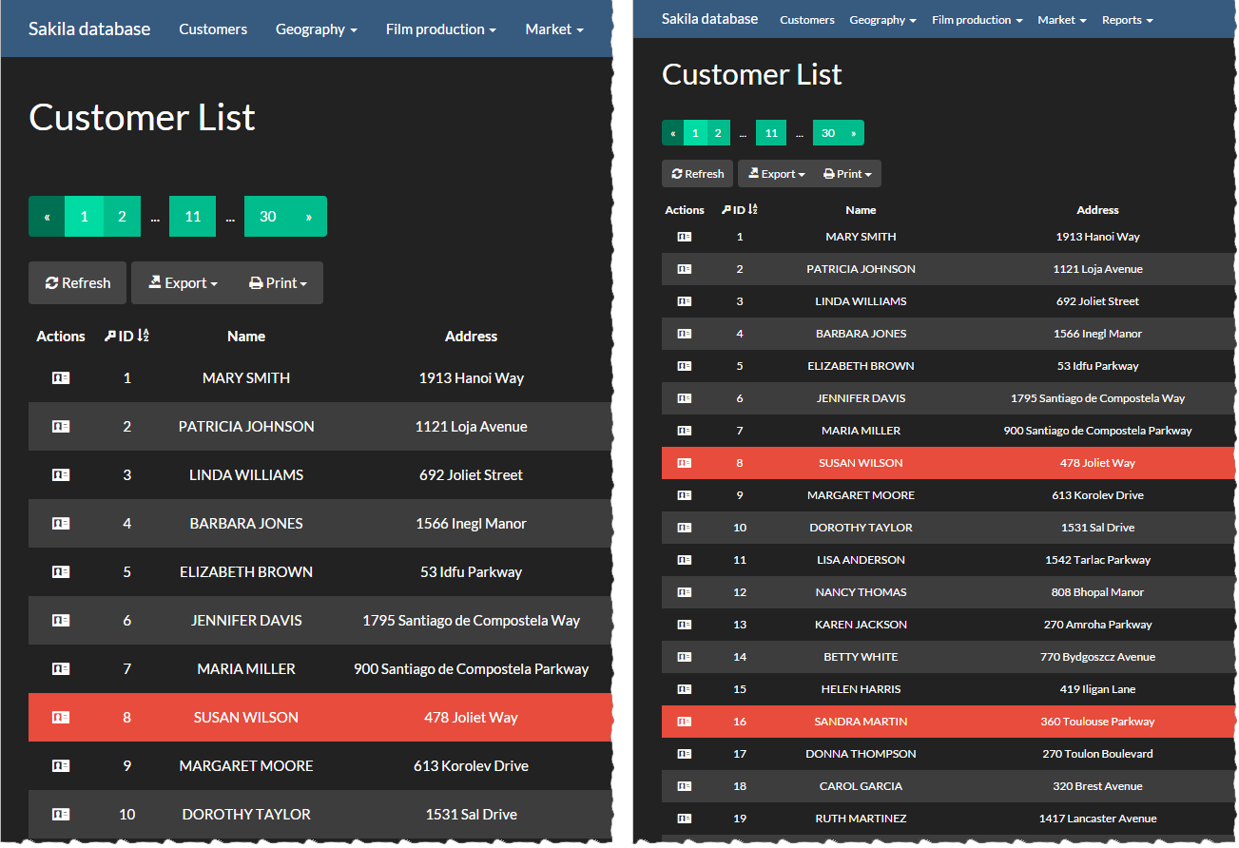Open the action icon for RUTH MARTINEZ
The width and height of the screenshot is (1239, 848).
tap(685, 819)
